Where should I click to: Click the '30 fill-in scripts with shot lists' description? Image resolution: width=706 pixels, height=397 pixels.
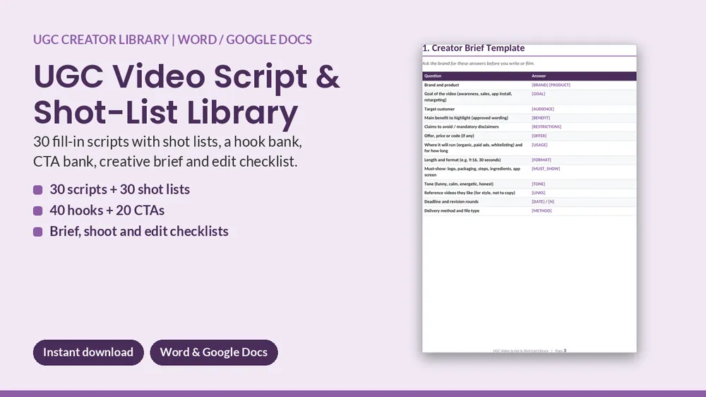(x=167, y=151)
